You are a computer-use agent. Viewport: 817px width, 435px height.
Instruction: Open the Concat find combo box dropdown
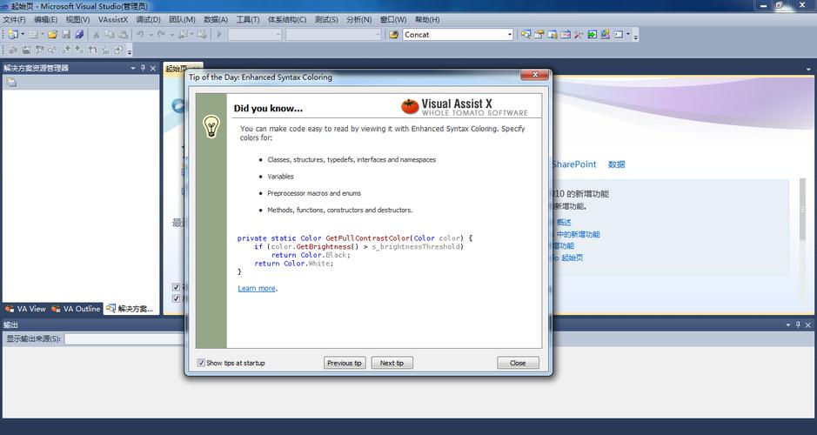coord(510,35)
